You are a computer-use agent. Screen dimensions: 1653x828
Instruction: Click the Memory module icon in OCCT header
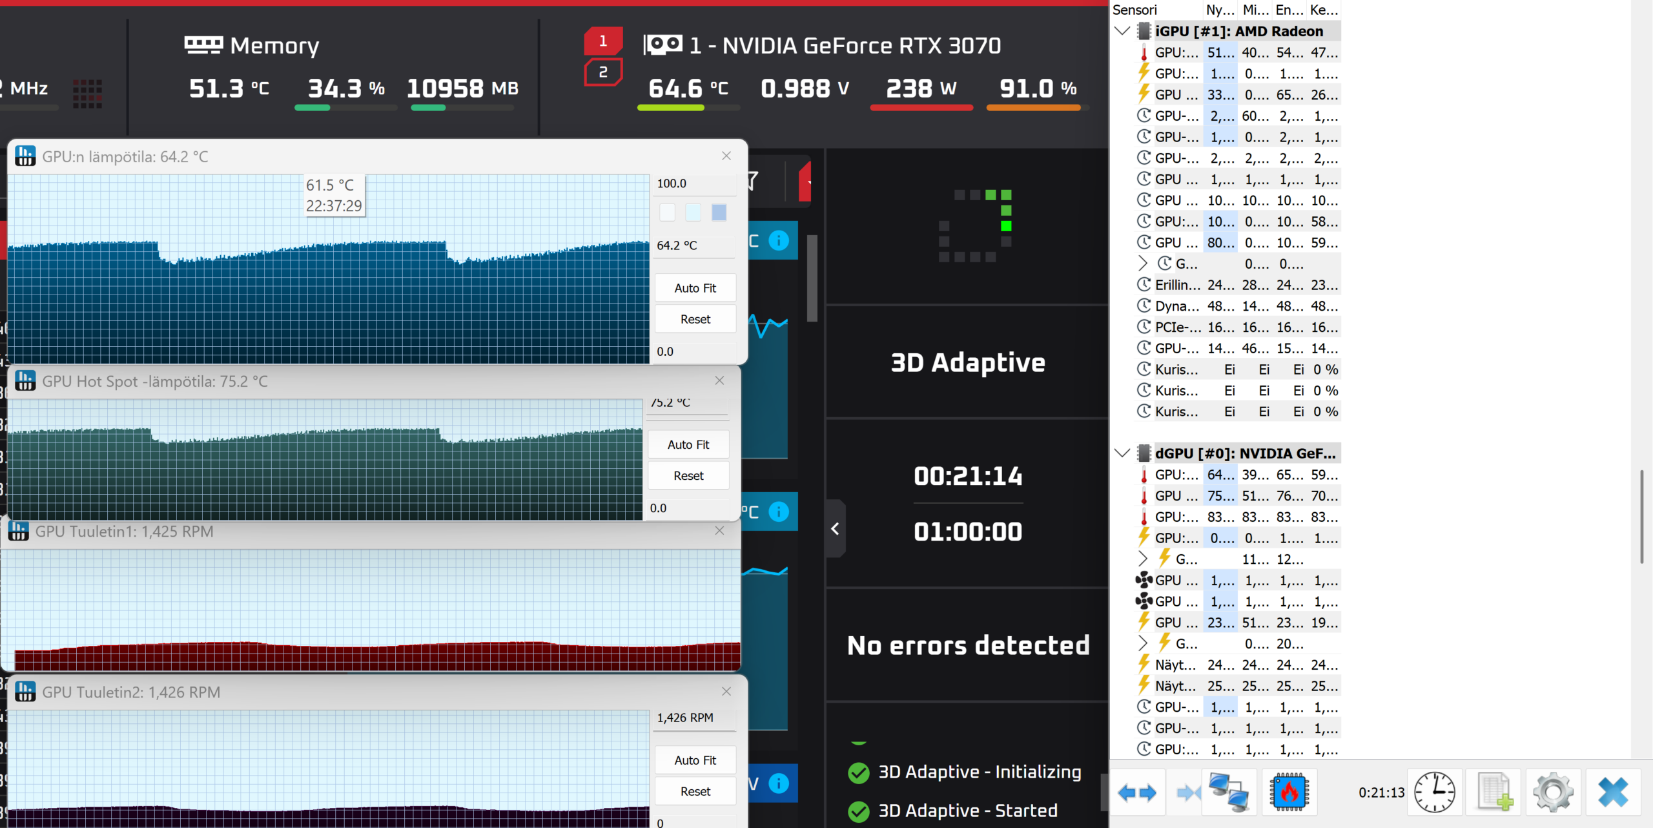pos(203,45)
